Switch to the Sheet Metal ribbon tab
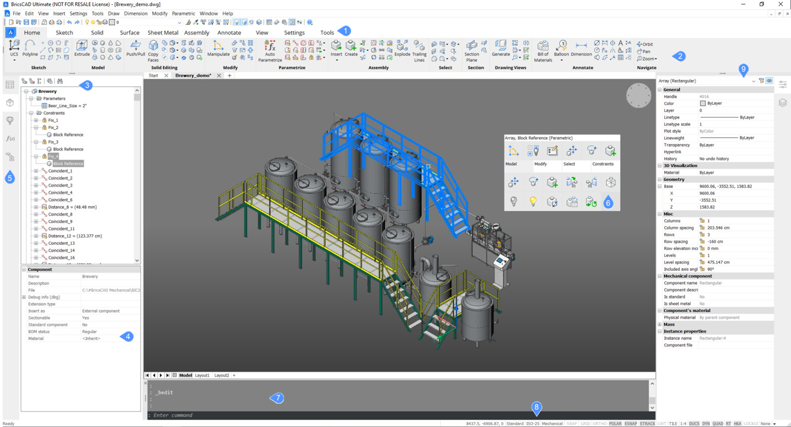This screenshot has width=791, height=427. tap(163, 32)
